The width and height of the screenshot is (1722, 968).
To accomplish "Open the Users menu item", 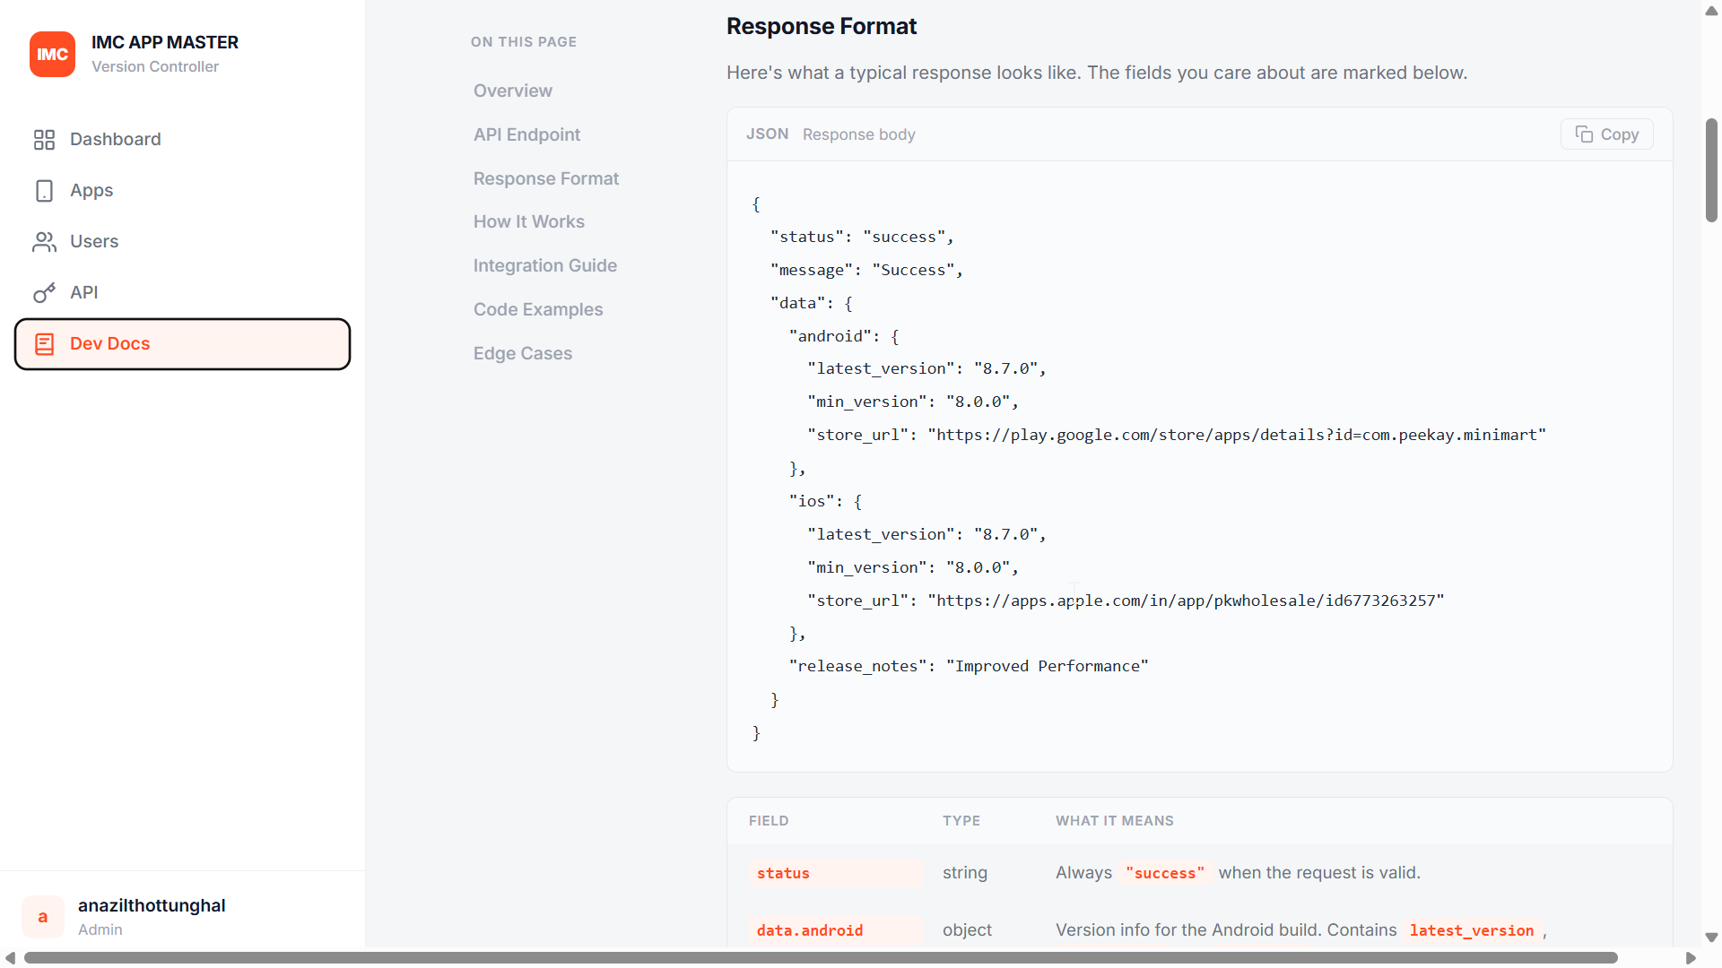I will tap(182, 241).
